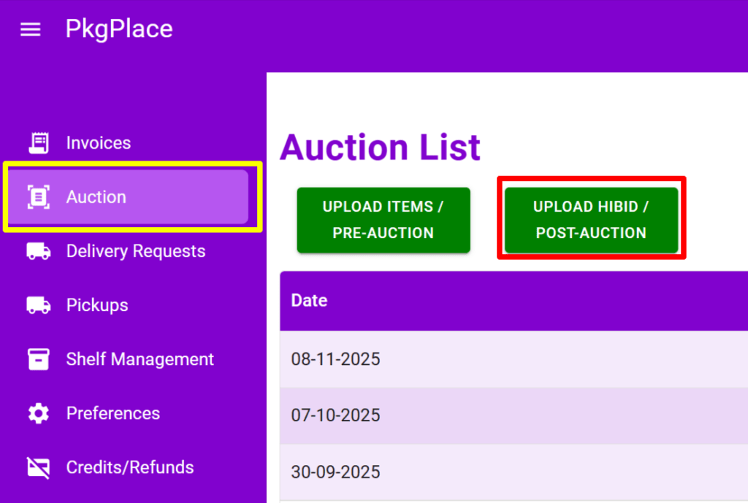Click the Auction scanner icon
748x503 pixels.
tap(38, 197)
